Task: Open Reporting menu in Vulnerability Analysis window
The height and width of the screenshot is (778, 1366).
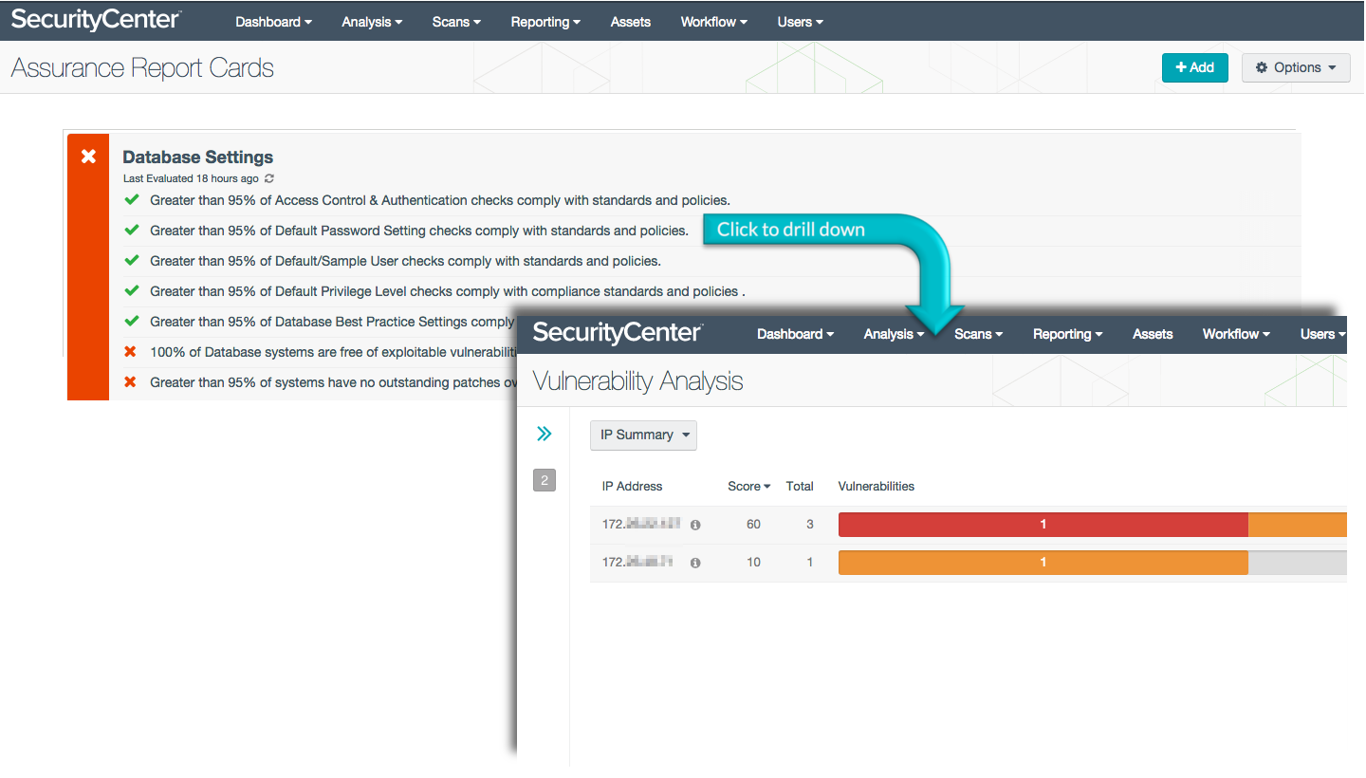Action: 1067,334
